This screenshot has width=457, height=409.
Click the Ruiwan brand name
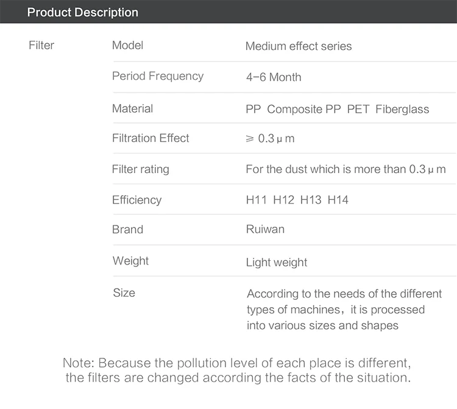pyautogui.click(x=265, y=230)
